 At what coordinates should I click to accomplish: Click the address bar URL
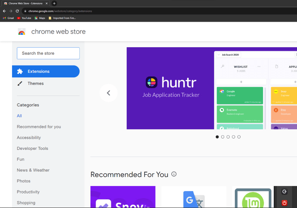point(60,11)
